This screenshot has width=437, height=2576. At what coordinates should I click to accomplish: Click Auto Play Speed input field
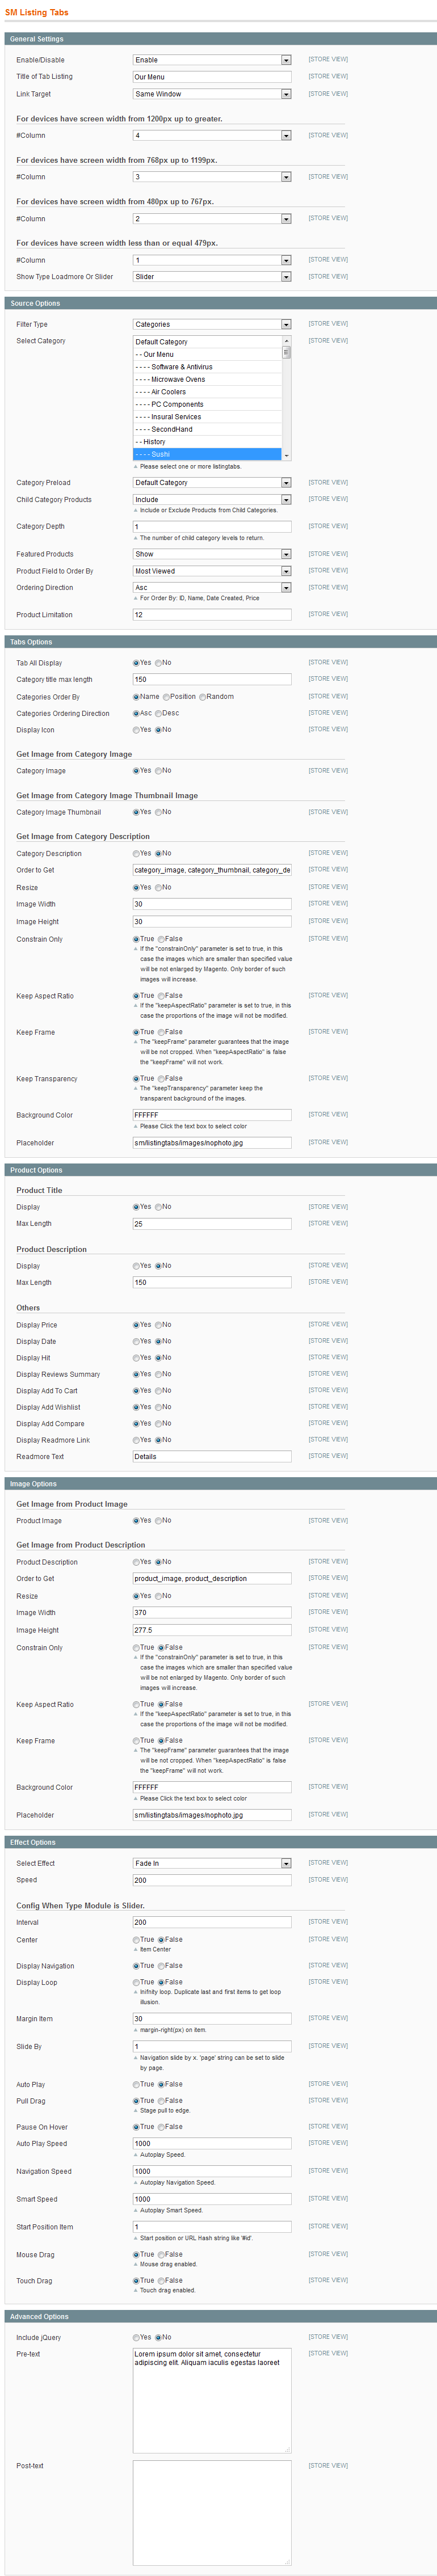point(212,2144)
